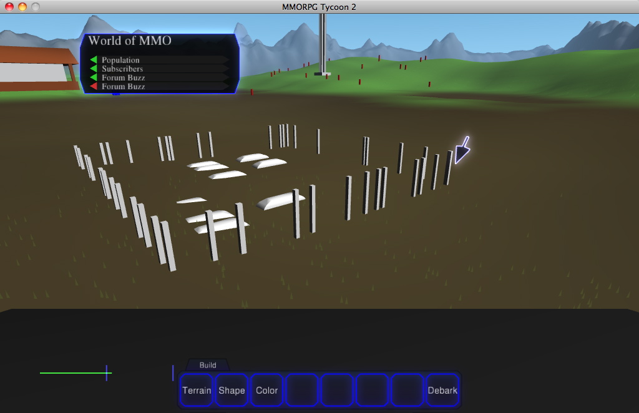Select the Shape build tool
The image size is (639, 413).
[232, 390]
